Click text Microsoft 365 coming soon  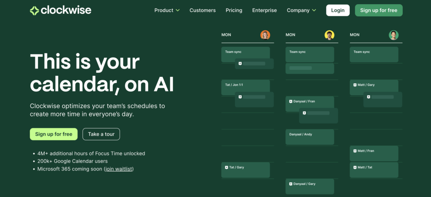(x=70, y=169)
